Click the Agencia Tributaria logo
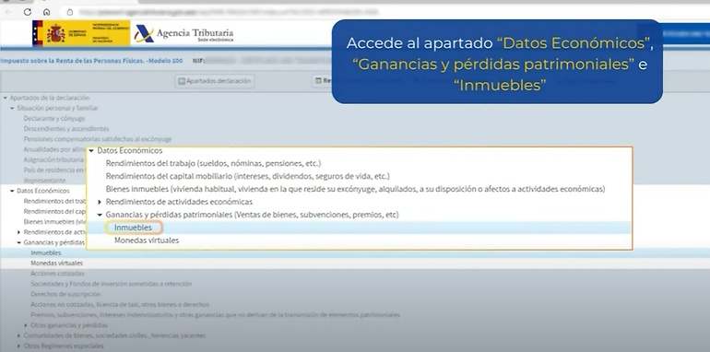 (x=183, y=34)
